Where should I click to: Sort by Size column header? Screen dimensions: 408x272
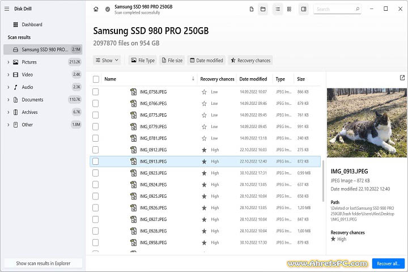301,79
